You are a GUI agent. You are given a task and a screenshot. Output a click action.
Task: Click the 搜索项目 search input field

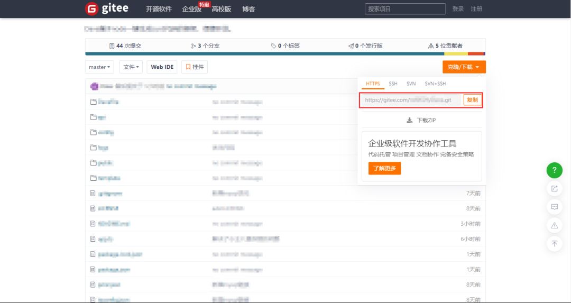coord(406,9)
